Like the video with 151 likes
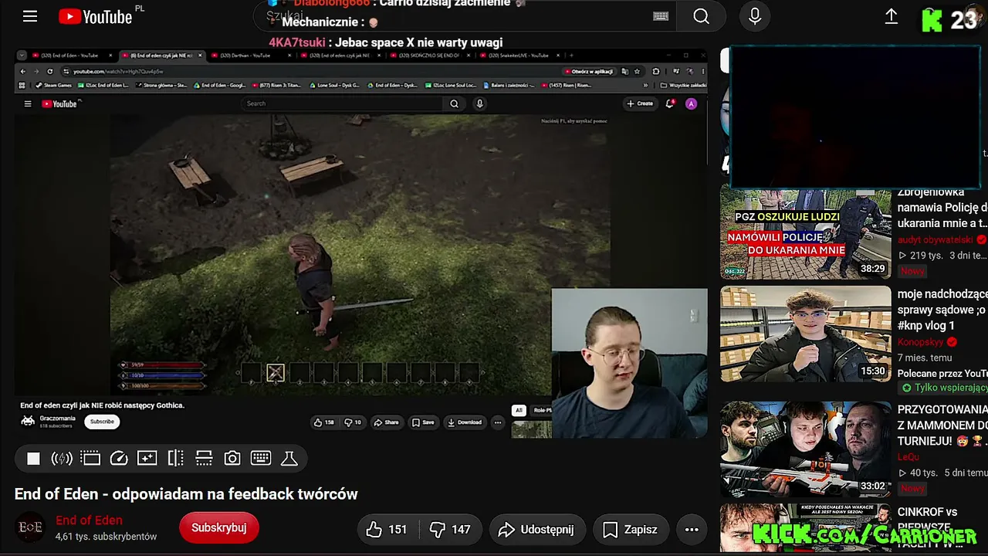Viewport: 988px width, 556px height. pyautogui.click(x=387, y=529)
